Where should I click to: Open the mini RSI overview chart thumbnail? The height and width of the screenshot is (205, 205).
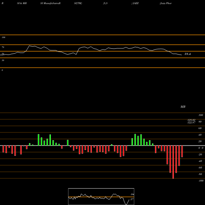pos(101,196)
